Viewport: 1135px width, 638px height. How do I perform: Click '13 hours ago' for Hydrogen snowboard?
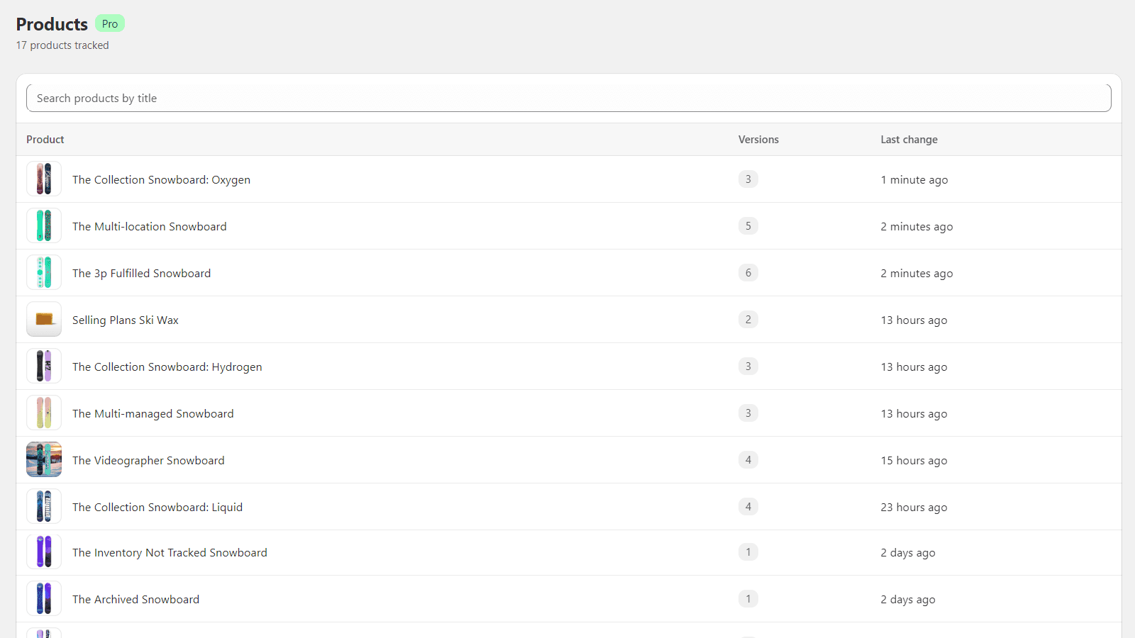click(914, 366)
